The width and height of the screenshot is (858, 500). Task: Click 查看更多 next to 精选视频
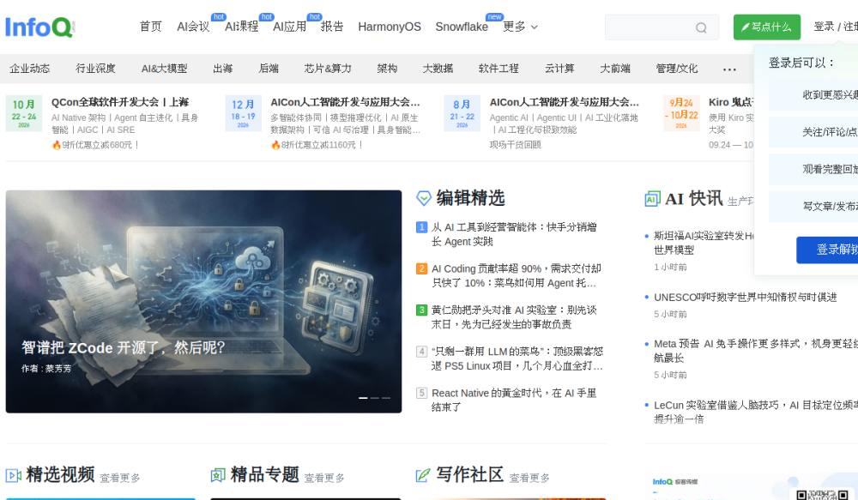[x=120, y=478]
